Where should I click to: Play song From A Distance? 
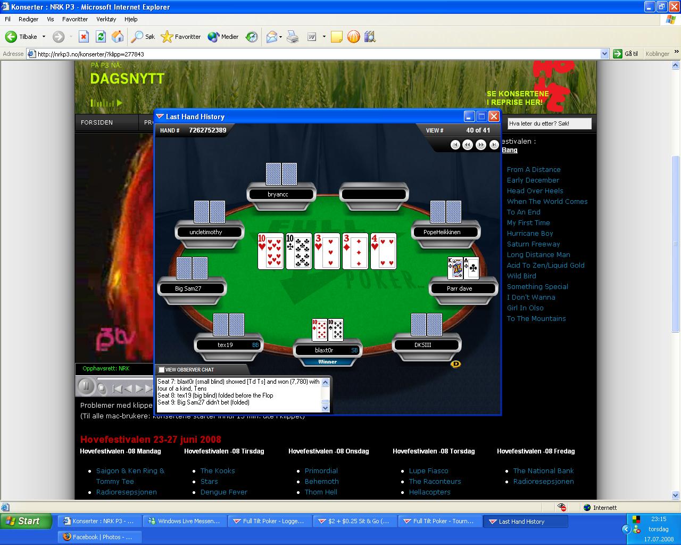pyautogui.click(x=534, y=169)
